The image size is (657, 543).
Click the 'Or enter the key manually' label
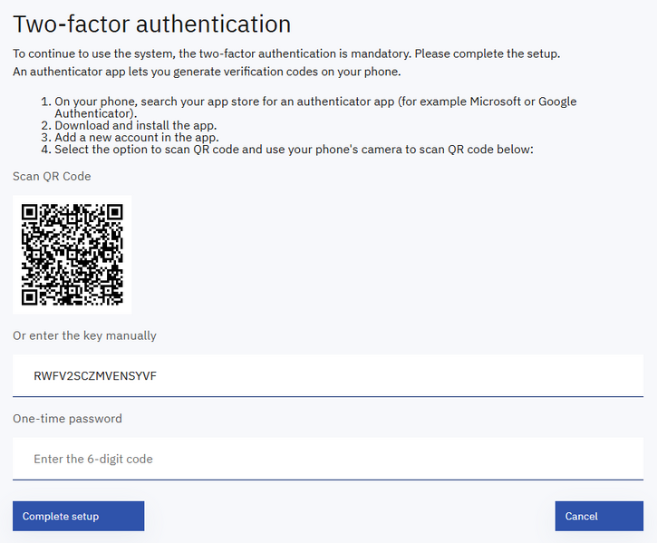click(x=84, y=335)
